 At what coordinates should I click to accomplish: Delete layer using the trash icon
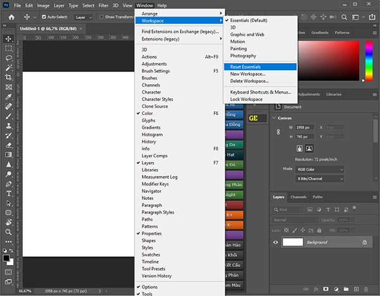(x=366, y=289)
